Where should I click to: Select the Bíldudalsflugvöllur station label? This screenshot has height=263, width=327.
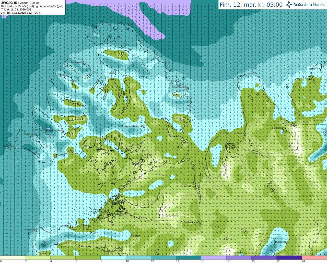(x=53, y=130)
